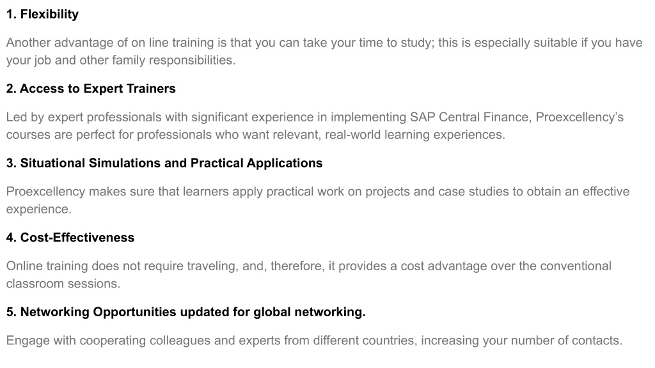The width and height of the screenshot is (655, 368).
Task: Click the lone word 'experience.' under Situational Simulations
Action: pyautogui.click(x=39, y=209)
